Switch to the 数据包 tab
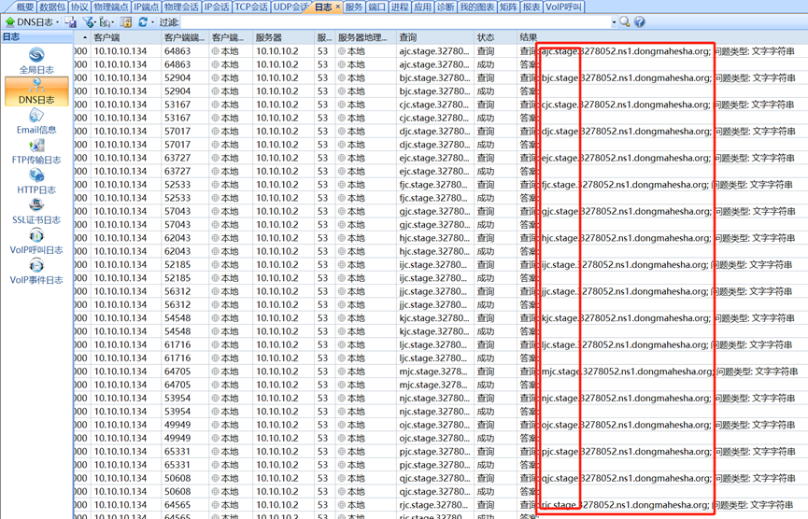 [x=52, y=7]
